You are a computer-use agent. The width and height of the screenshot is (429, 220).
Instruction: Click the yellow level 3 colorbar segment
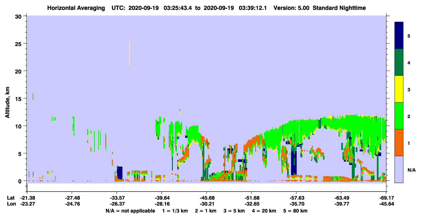pyautogui.click(x=399, y=89)
